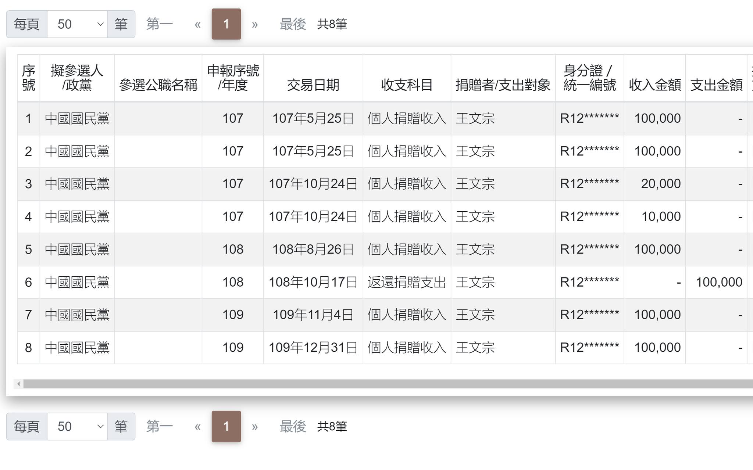
Task: Click date 109年12月31日 in row 8
Action: click(313, 347)
